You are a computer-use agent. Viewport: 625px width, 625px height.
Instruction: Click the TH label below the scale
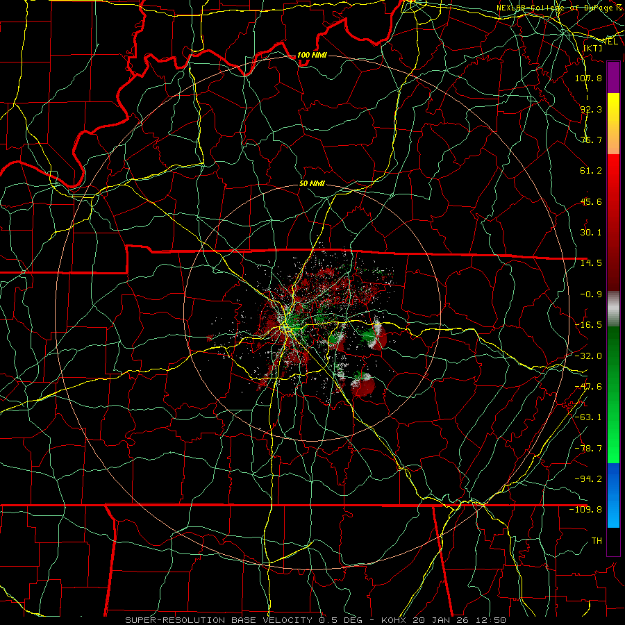pos(597,541)
